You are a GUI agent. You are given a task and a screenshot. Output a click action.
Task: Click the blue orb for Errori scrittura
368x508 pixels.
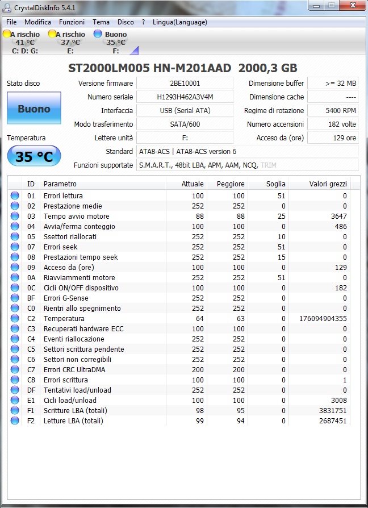tap(15, 380)
